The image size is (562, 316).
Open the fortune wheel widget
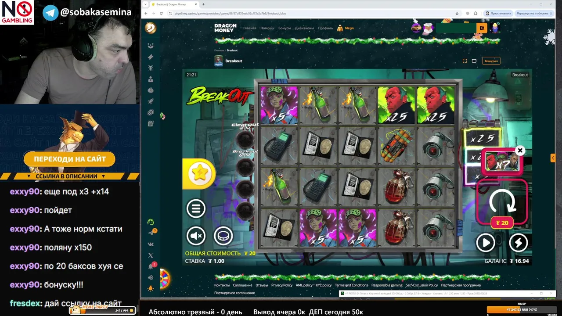click(x=165, y=279)
